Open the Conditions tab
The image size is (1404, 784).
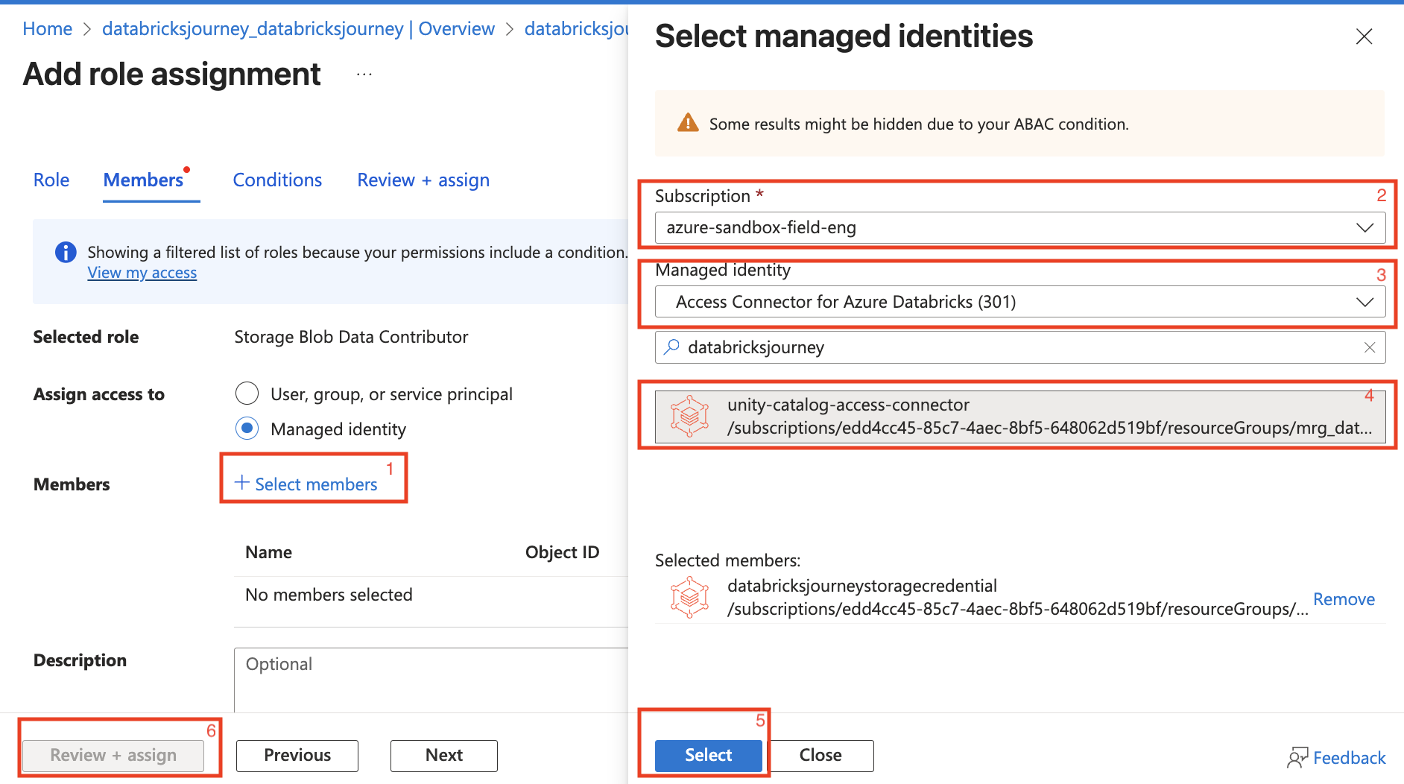pos(277,180)
